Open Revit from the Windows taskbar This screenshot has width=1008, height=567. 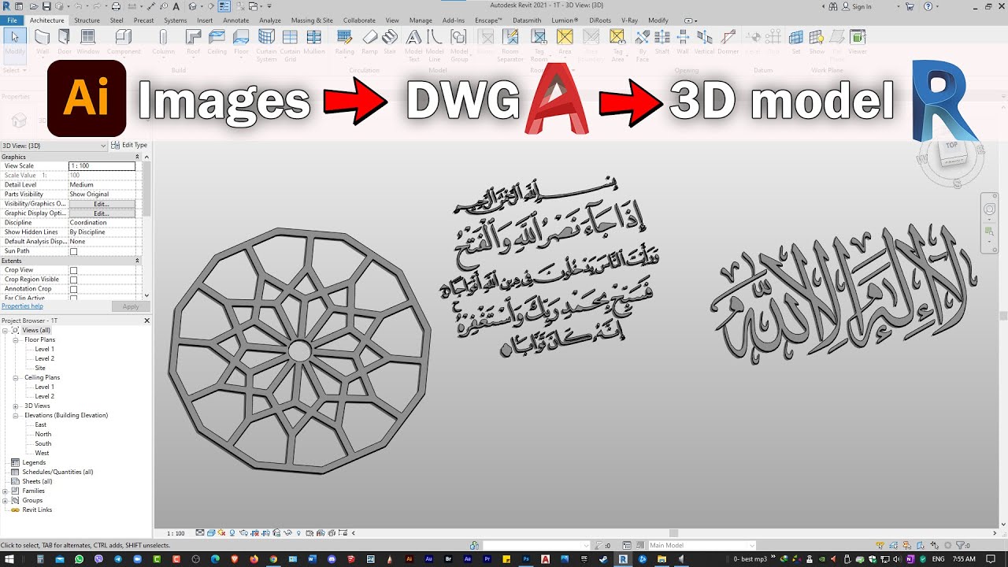coord(623,559)
